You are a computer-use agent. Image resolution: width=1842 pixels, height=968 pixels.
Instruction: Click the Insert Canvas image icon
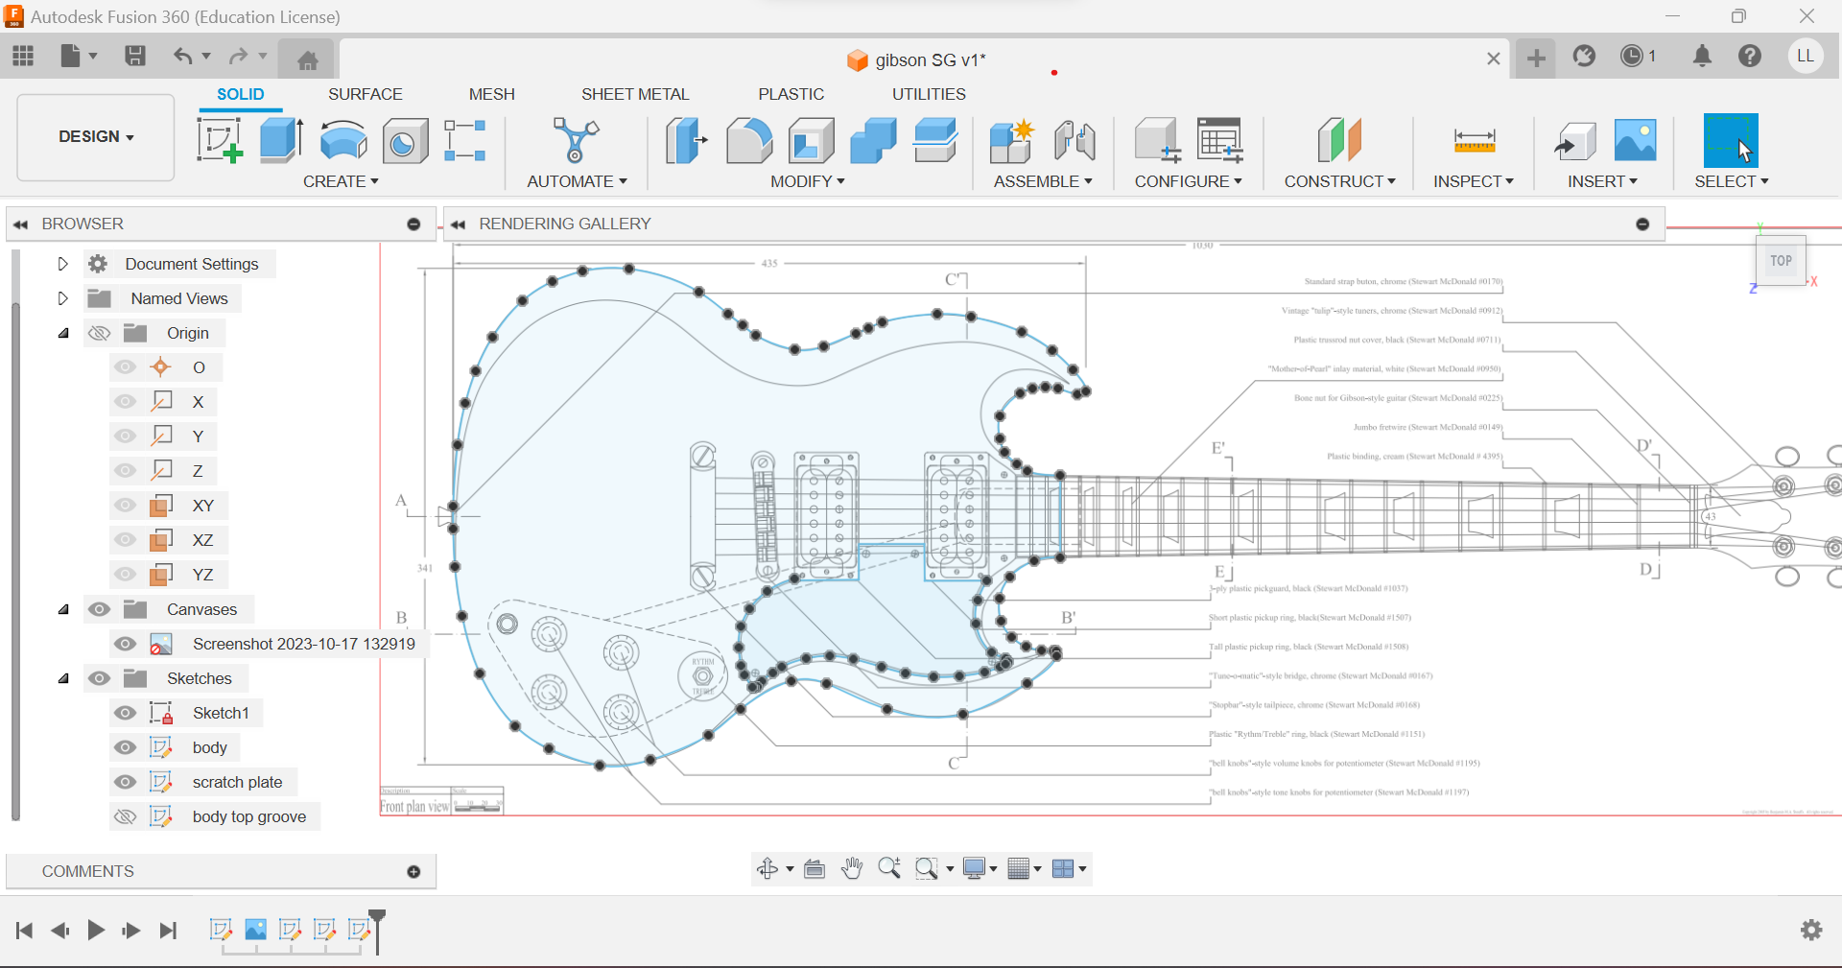pos(1635,141)
